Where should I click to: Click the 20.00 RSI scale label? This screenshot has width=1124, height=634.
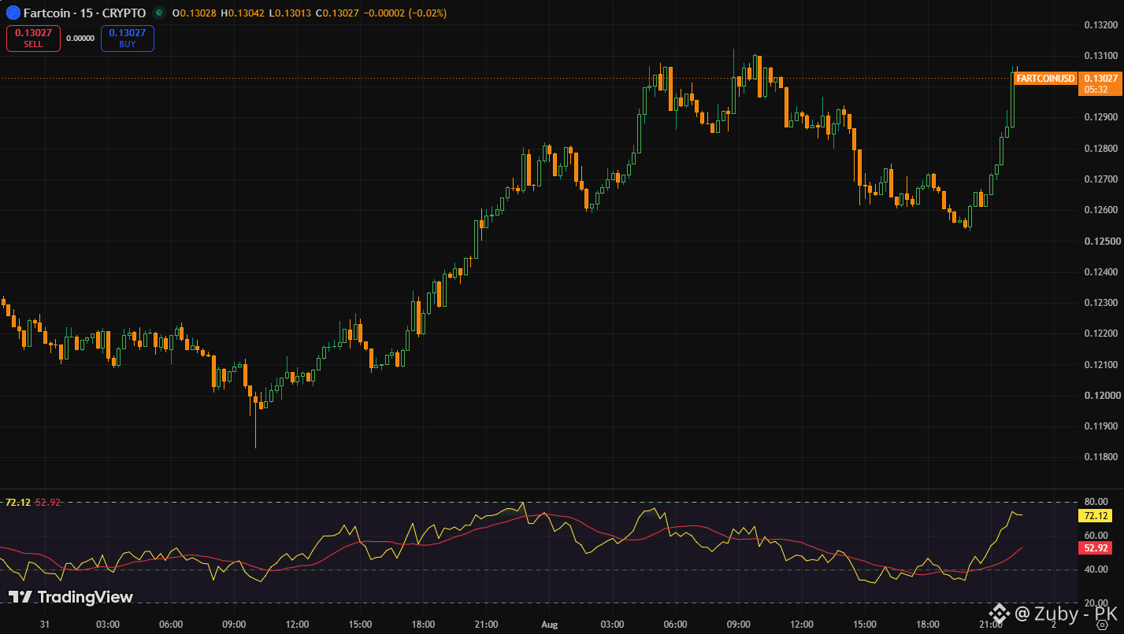click(1096, 603)
